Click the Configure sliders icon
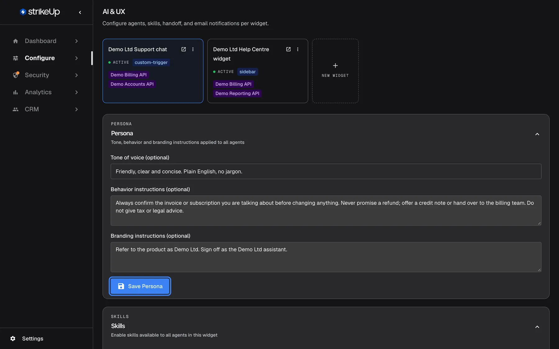 [x=16, y=58]
